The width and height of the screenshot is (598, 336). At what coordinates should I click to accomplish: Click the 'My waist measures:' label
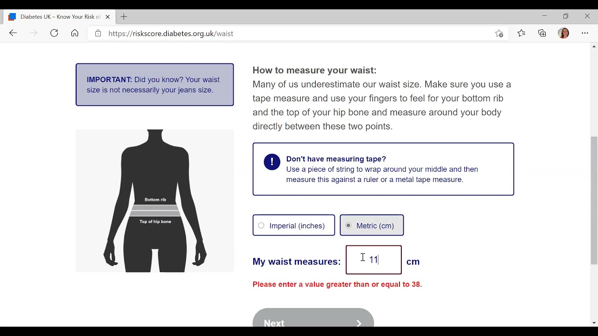[297, 262]
